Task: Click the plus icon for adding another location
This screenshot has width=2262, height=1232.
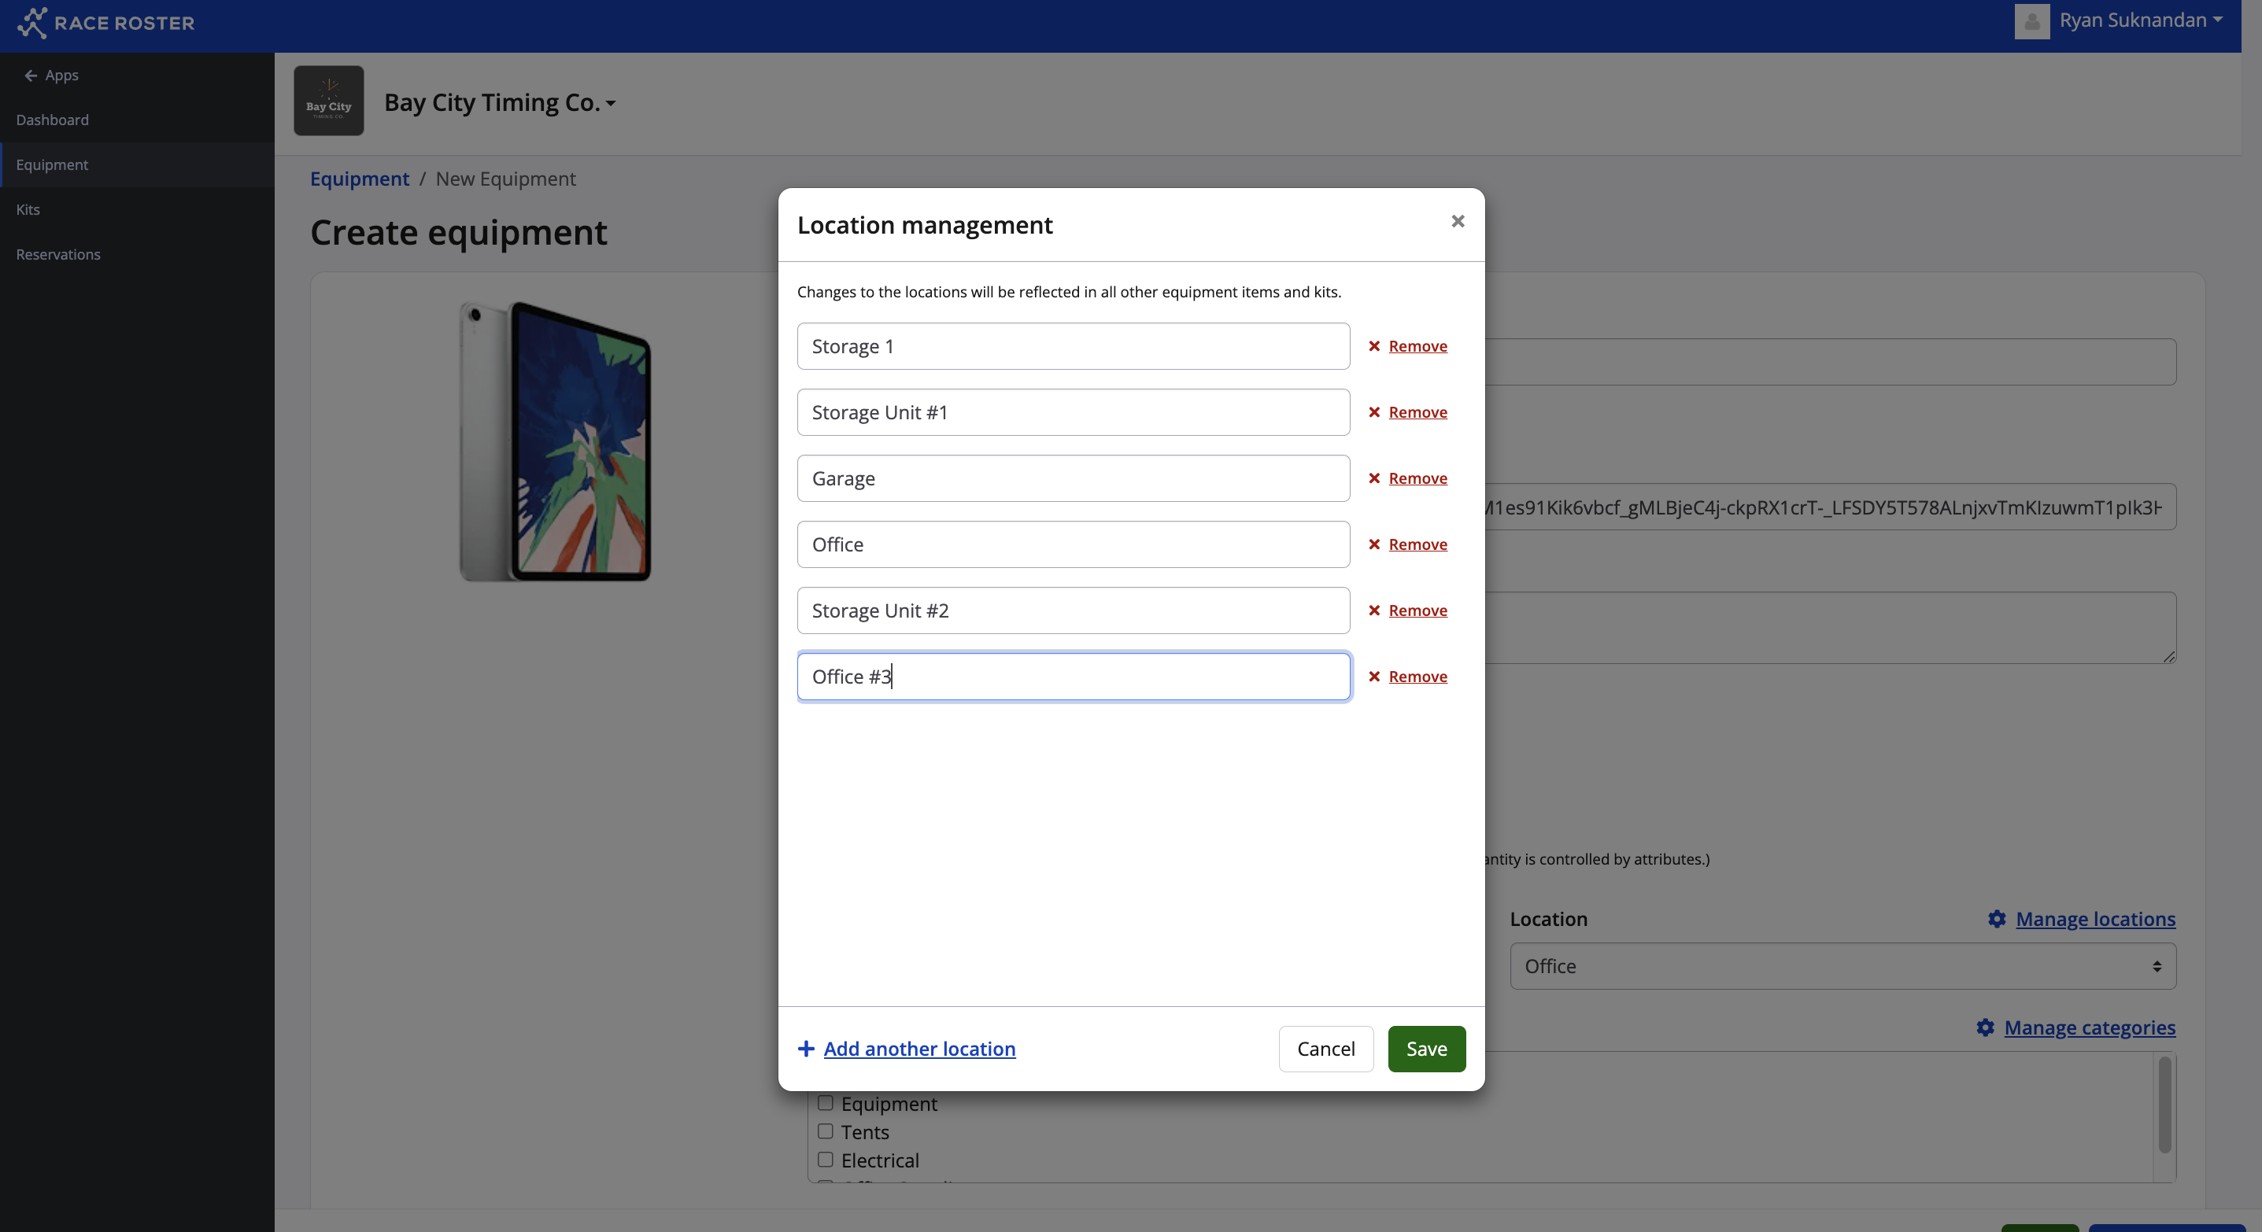Action: [x=805, y=1049]
